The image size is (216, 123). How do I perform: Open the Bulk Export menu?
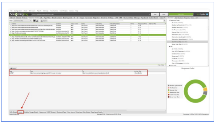[32, 11]
